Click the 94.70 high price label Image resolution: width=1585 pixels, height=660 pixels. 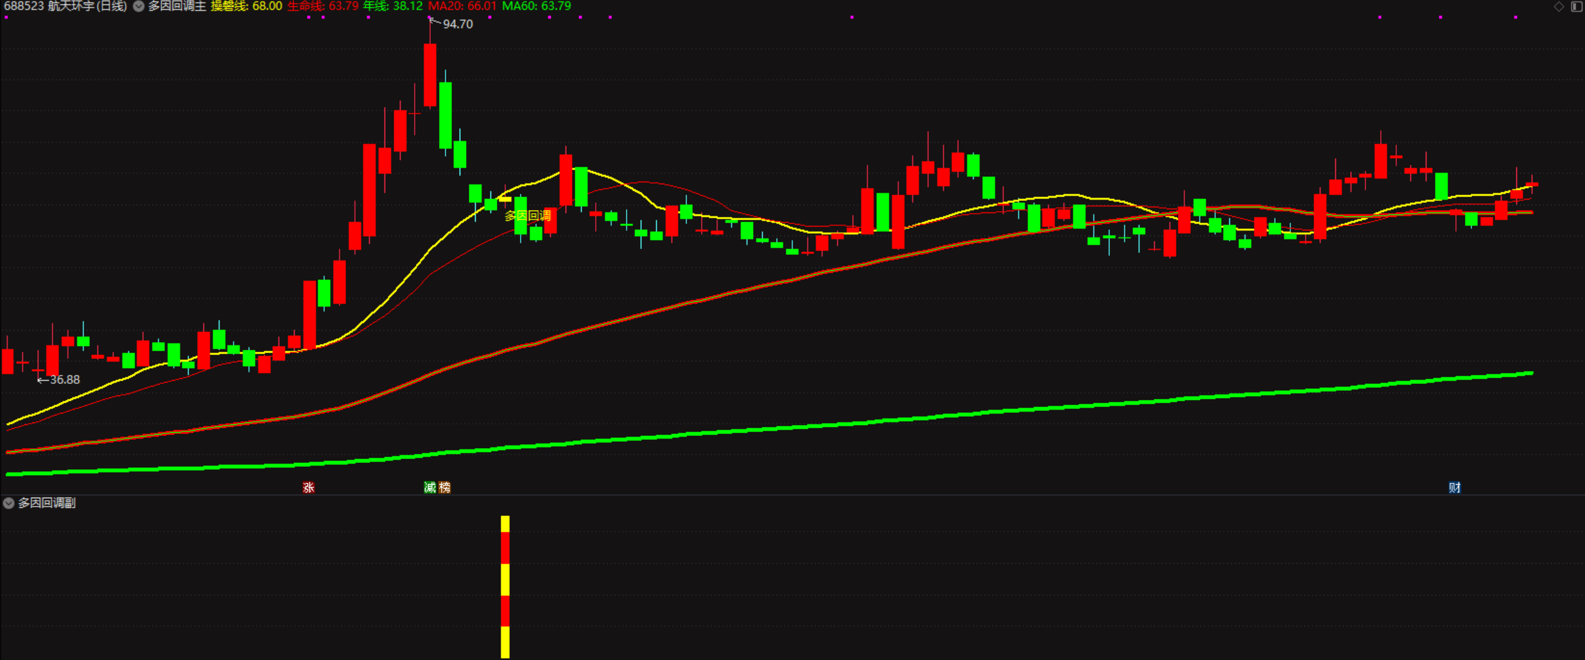pyautogui.click(x=458, y=24)
